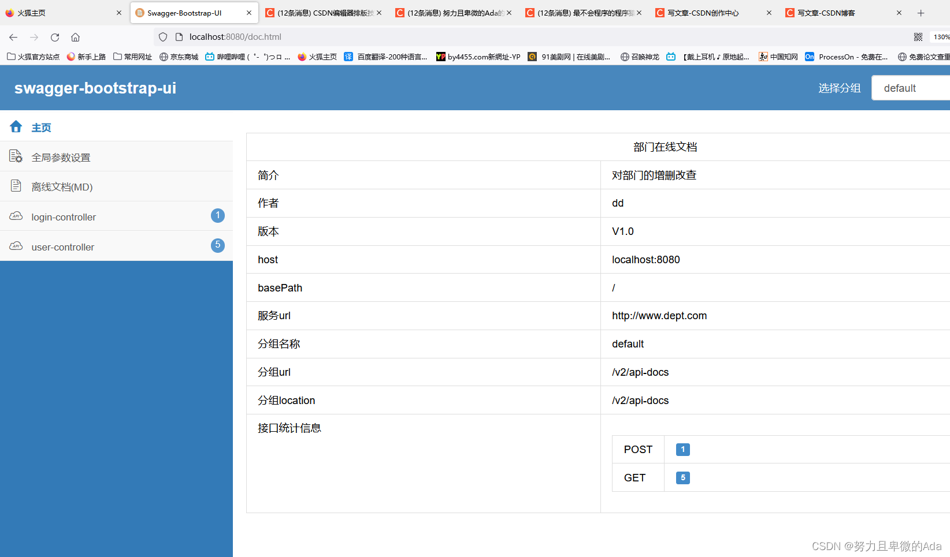Click the 主页 link in the sidebar

click(41, 127)
